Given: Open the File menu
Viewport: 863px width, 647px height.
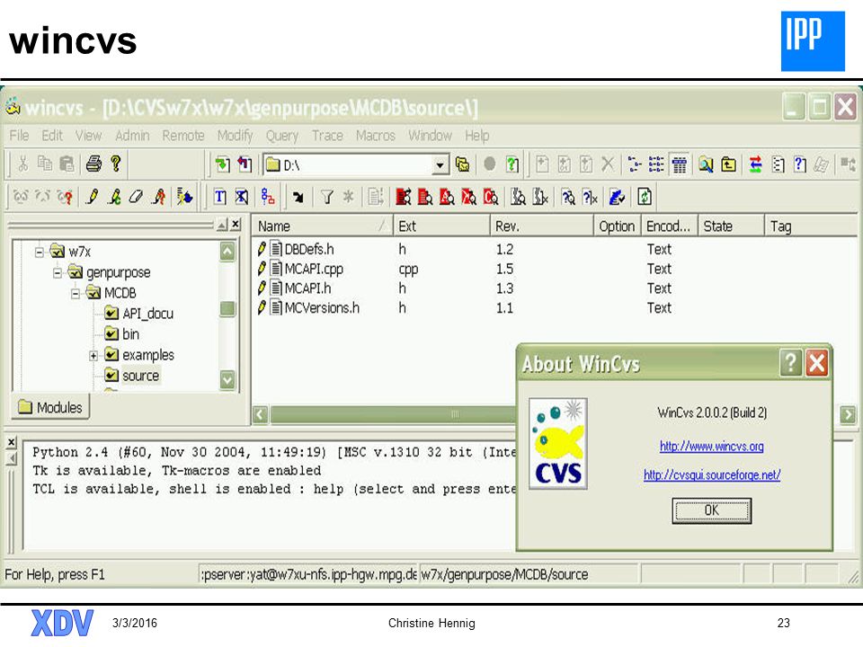Looking at the screenshot, I should pyautogui.click(x=19, y=136).
